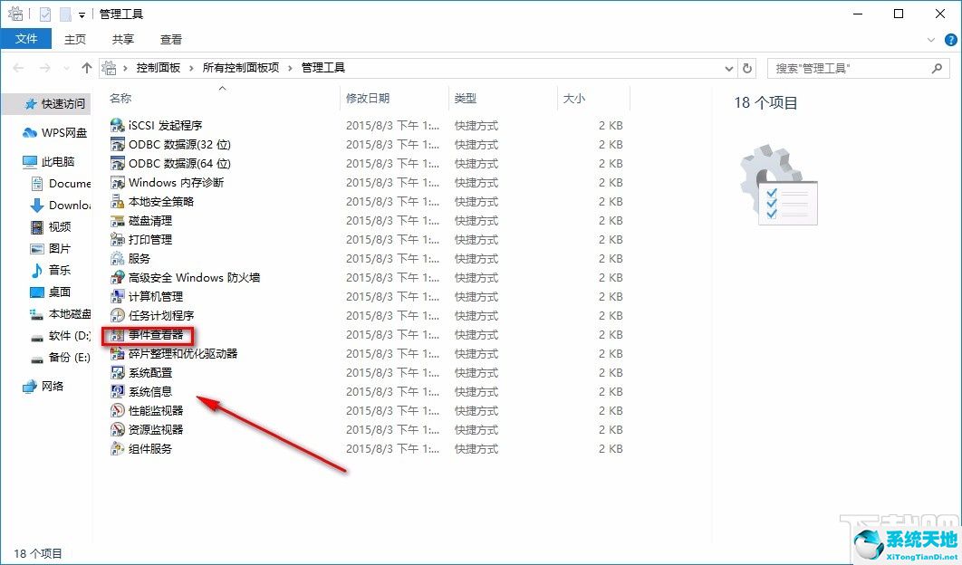
Task: Select the 任务计划程序 clock icon
Action: [117, 315]
